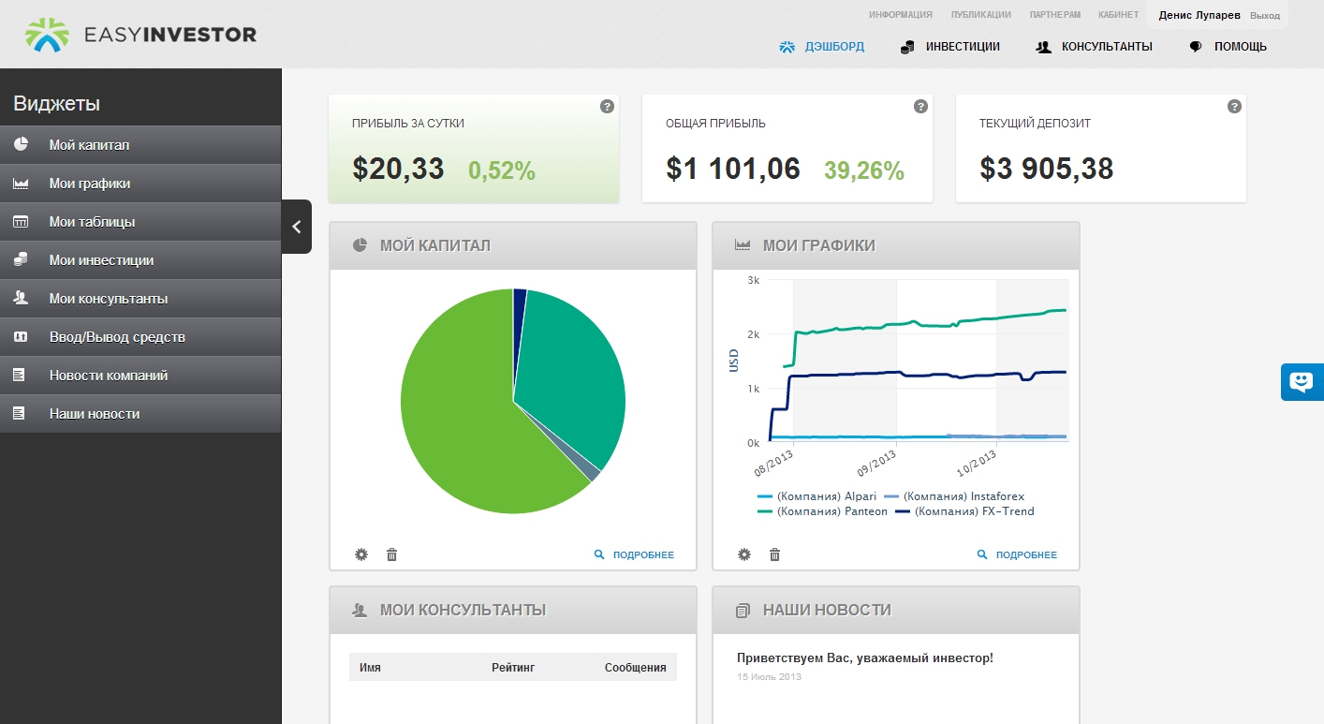Click the gear icon in Мой капитал widget
Image resolution: width=1324 pixels, height=724 pixels.
361,554
